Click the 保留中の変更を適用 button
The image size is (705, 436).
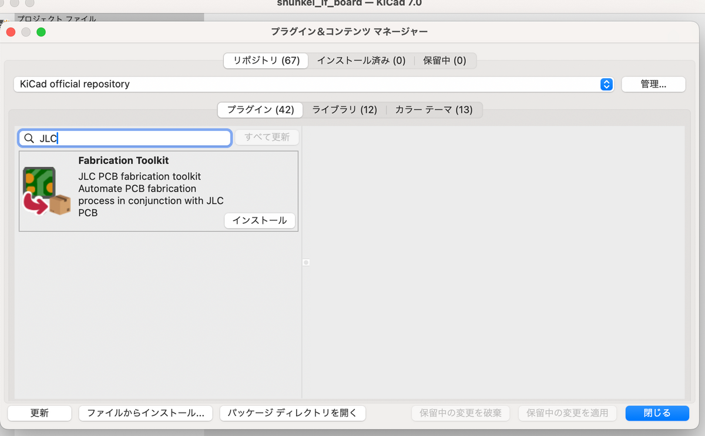tap(568, 413)
